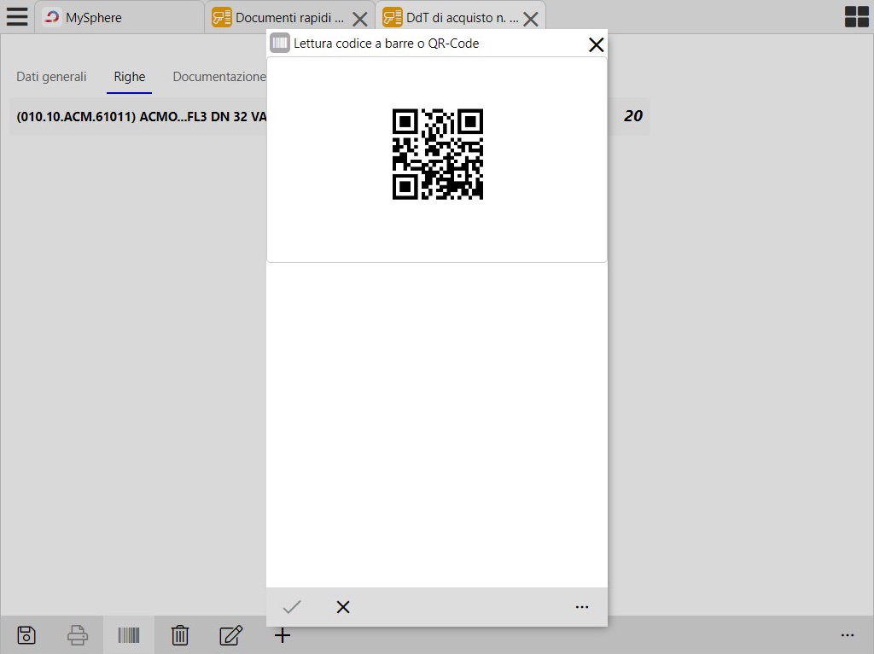Image resolution: width=874 pixels, height=654 pixels.
Task: Open the Dati generali tab
Action: (x=51, y=76)
